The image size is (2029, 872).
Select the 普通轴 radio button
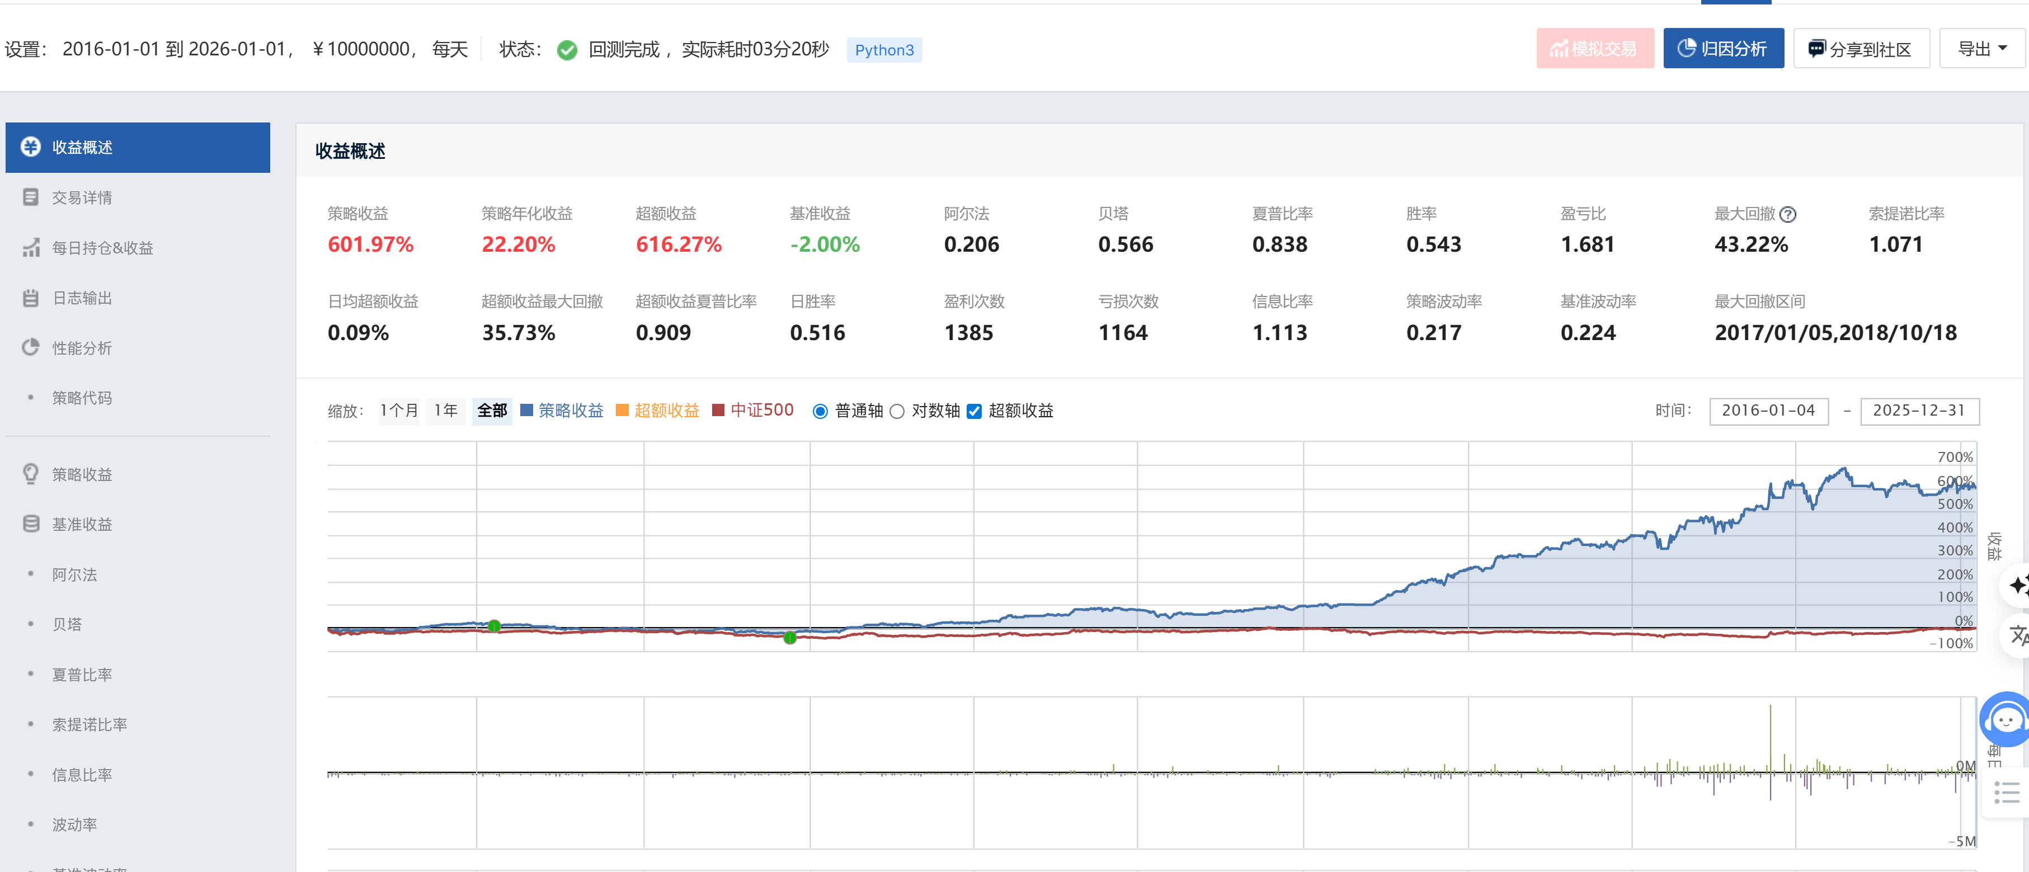pos(820,411)
